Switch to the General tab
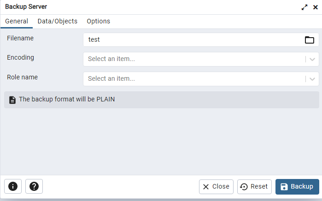The width and height of the screenshot is (322, 201). click(17, 21)
